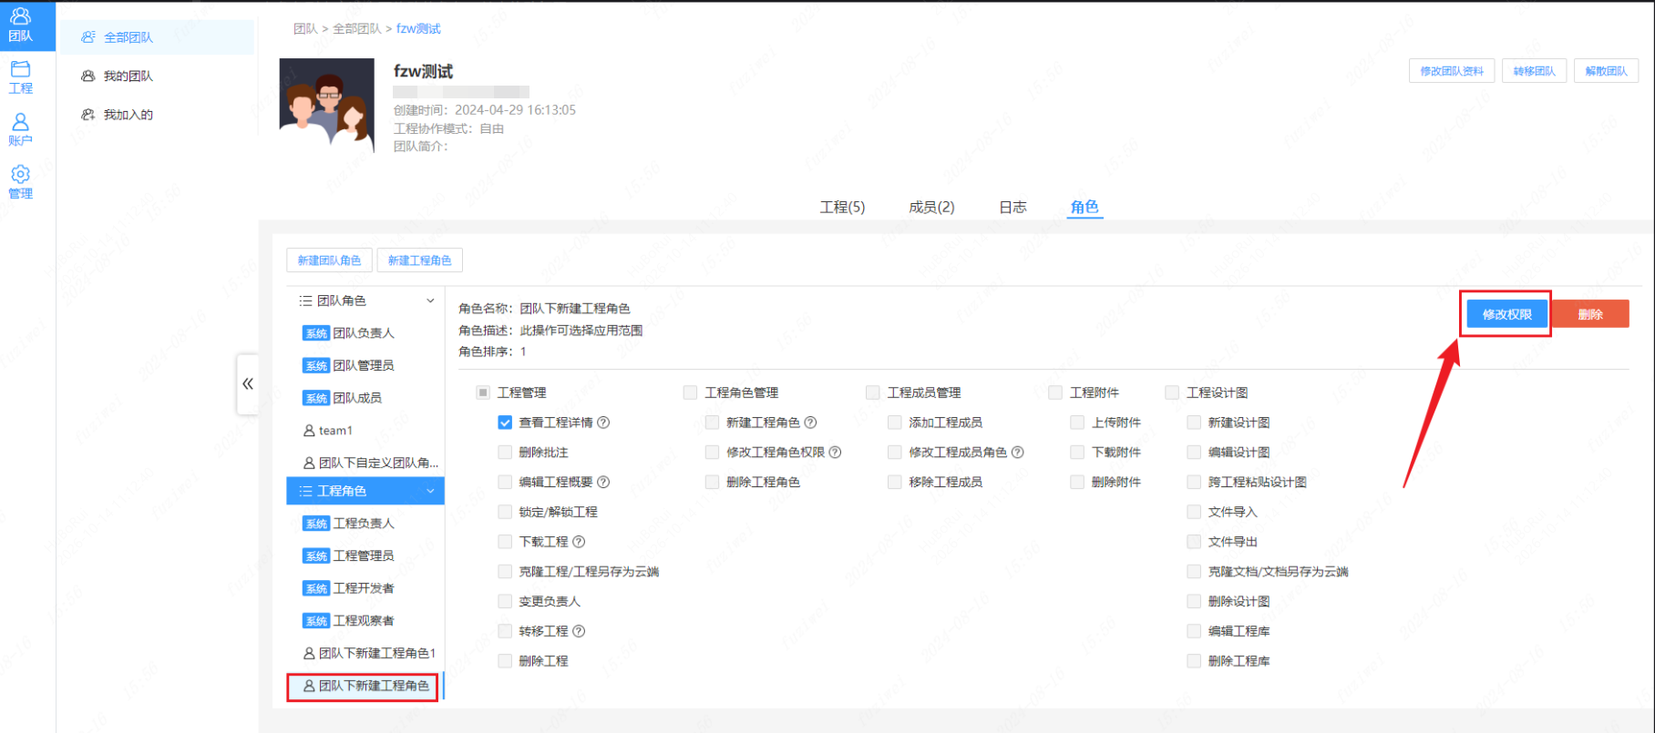Click the 新建团队角色 button

click(329, 260)
